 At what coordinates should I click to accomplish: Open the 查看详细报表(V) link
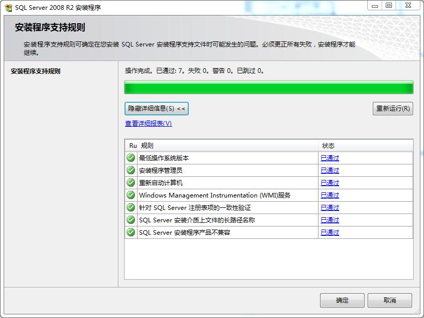click(x=148, y=124)
